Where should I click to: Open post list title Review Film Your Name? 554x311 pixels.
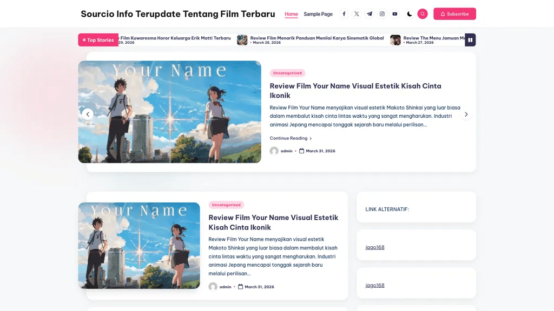[x=273, y=222]
